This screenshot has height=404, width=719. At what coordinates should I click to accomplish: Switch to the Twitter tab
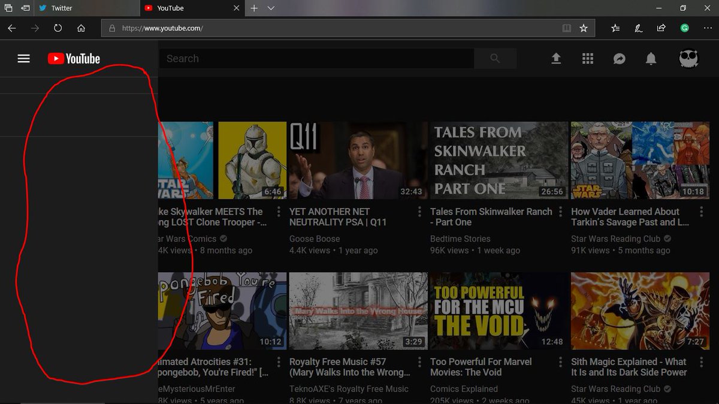87,8
